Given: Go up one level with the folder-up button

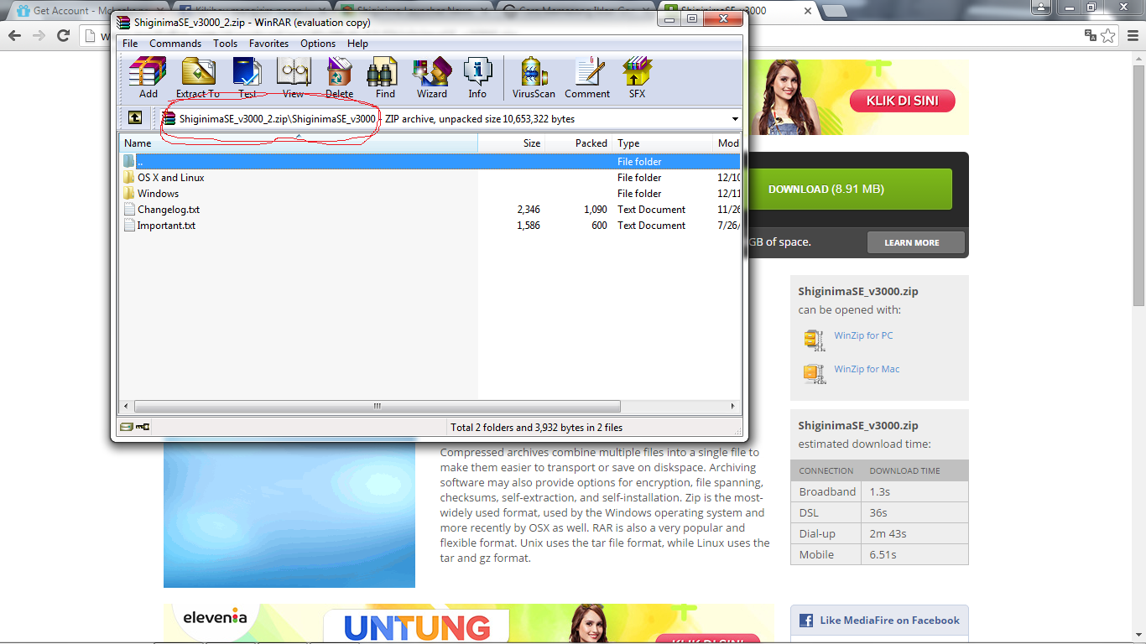Looking at the screenshot, I should click(134, 118).
